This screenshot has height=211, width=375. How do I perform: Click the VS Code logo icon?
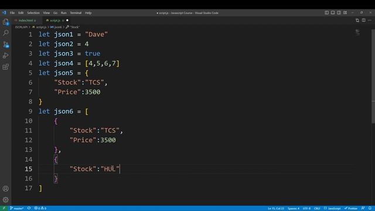(x=4, y=13)
